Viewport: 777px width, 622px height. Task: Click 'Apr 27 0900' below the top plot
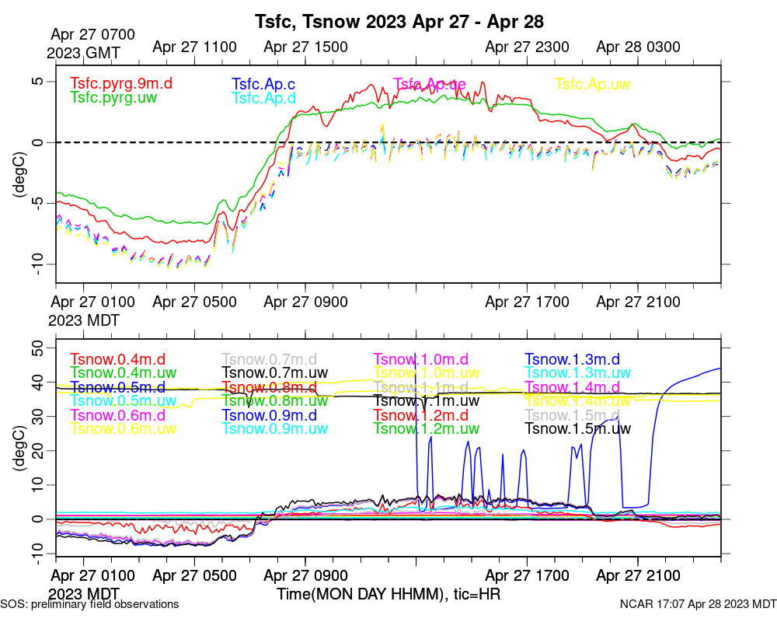click(x=305, y=302)
